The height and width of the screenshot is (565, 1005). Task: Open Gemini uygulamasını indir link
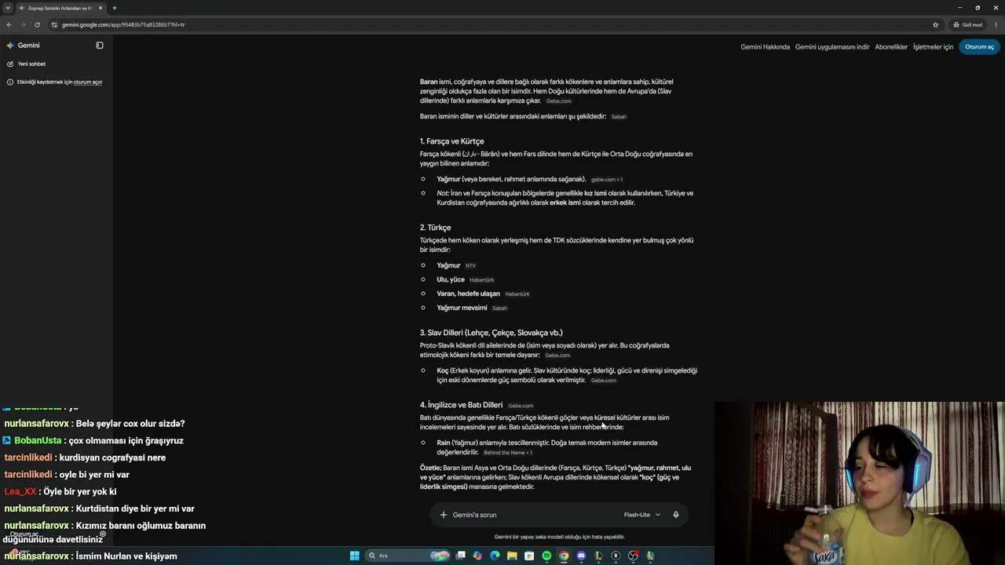point(832,47)
